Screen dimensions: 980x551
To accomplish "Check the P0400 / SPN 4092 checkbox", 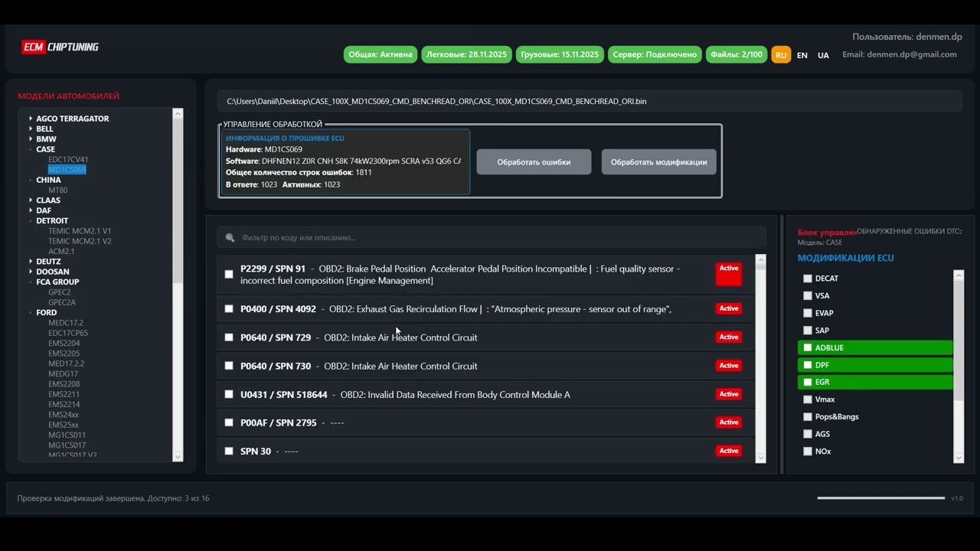I will (x=229, y=308).
